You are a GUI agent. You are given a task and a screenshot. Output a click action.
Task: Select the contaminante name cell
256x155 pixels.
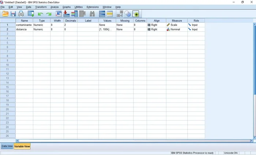coord(25,25)
